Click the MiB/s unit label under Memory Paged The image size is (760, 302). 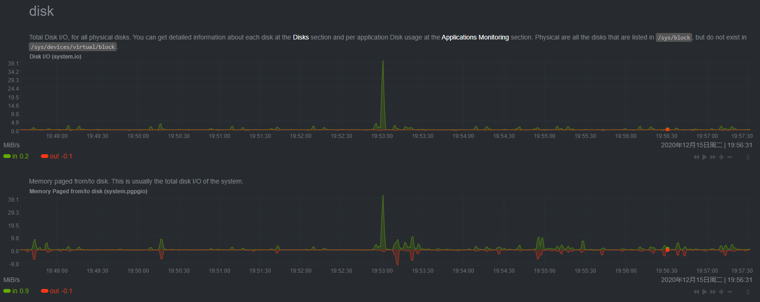point(12,280)
